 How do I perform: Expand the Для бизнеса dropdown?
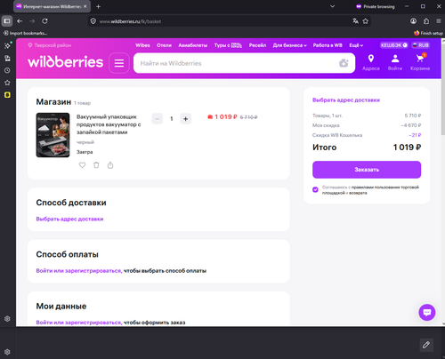[289, 45]
